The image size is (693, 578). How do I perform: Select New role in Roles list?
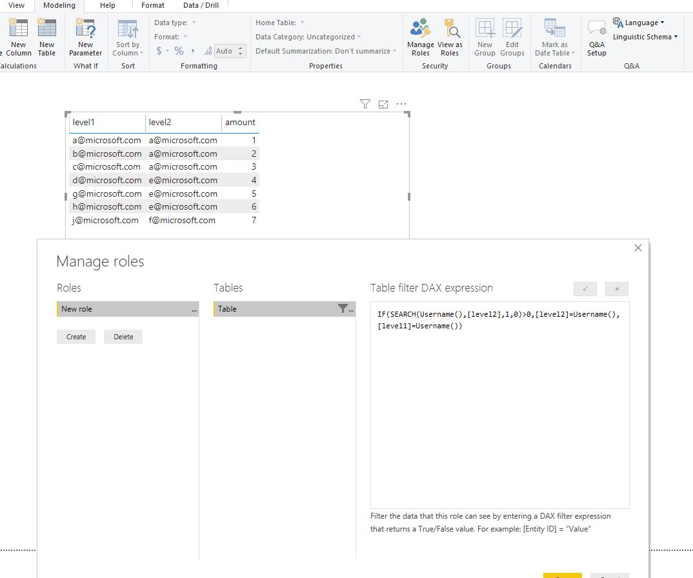coord(128,309)
